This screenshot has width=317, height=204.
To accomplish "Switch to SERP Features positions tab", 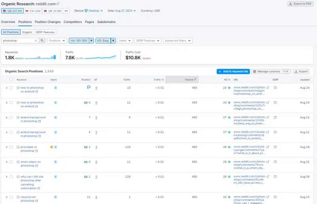I will pyautogui.click(x=45, y=32).
